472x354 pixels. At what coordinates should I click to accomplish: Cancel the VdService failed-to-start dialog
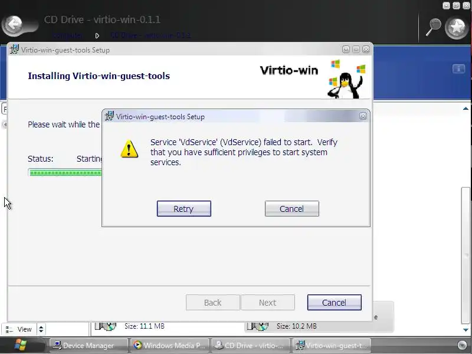(291, 209)
